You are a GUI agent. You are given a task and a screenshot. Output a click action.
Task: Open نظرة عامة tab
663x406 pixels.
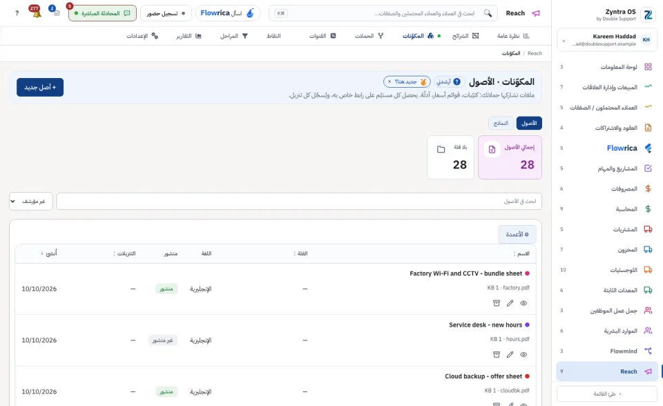(x=513, y=36)
